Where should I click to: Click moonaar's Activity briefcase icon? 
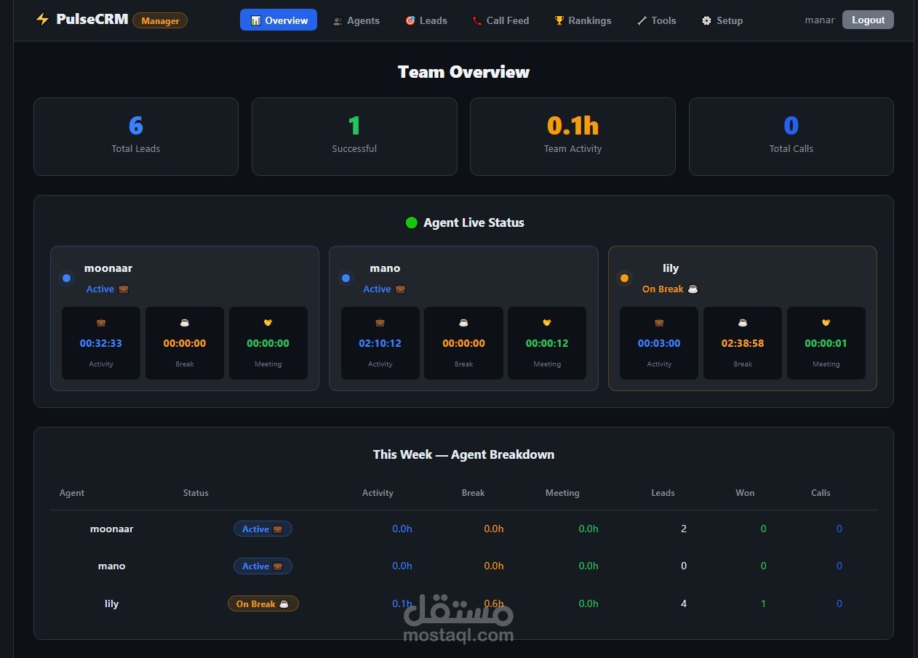click(x=101, y=322)
